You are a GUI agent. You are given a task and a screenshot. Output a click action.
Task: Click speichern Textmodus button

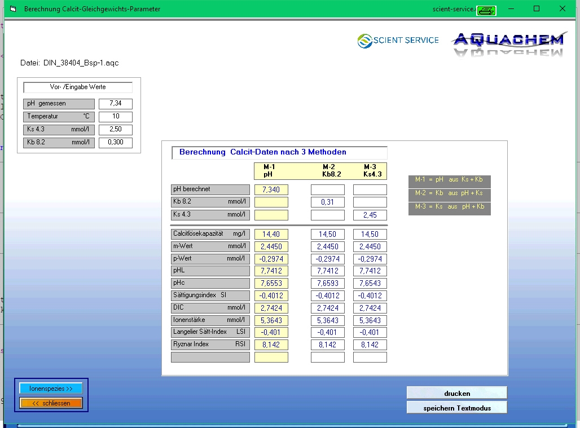click(457, 408)
